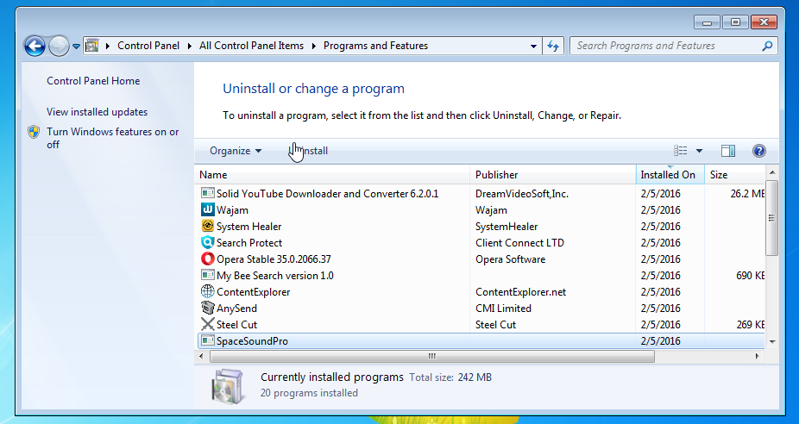Select Solid YouTube Downloader and Converter 6.2.0.1
The image size is (799, 424).
[328, 194]
